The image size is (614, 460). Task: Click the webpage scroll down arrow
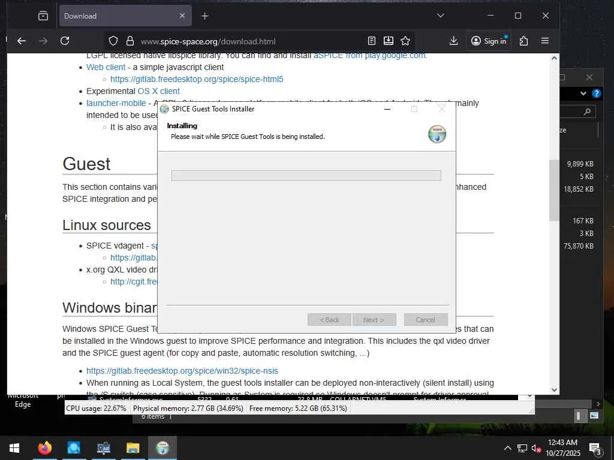coord(554,389)
